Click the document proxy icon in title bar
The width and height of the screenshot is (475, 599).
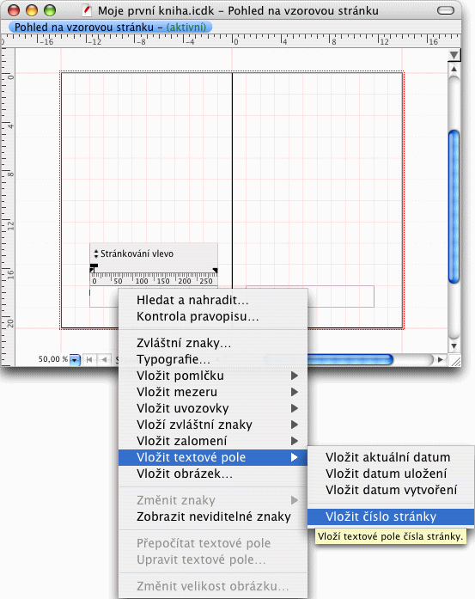[x=87, y=10]
